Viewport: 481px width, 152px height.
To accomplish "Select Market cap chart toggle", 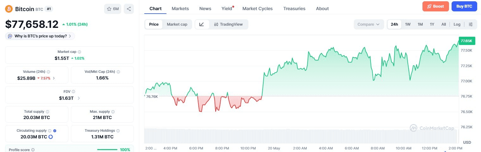I will coord(177,24).
